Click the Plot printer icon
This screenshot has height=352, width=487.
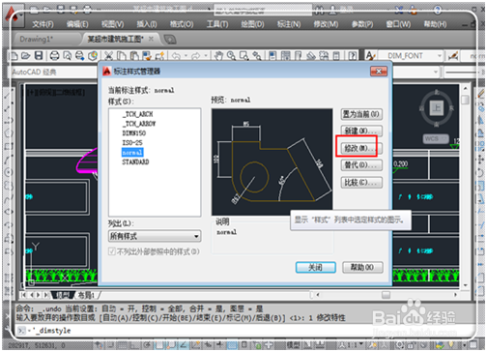pos(54,56)
